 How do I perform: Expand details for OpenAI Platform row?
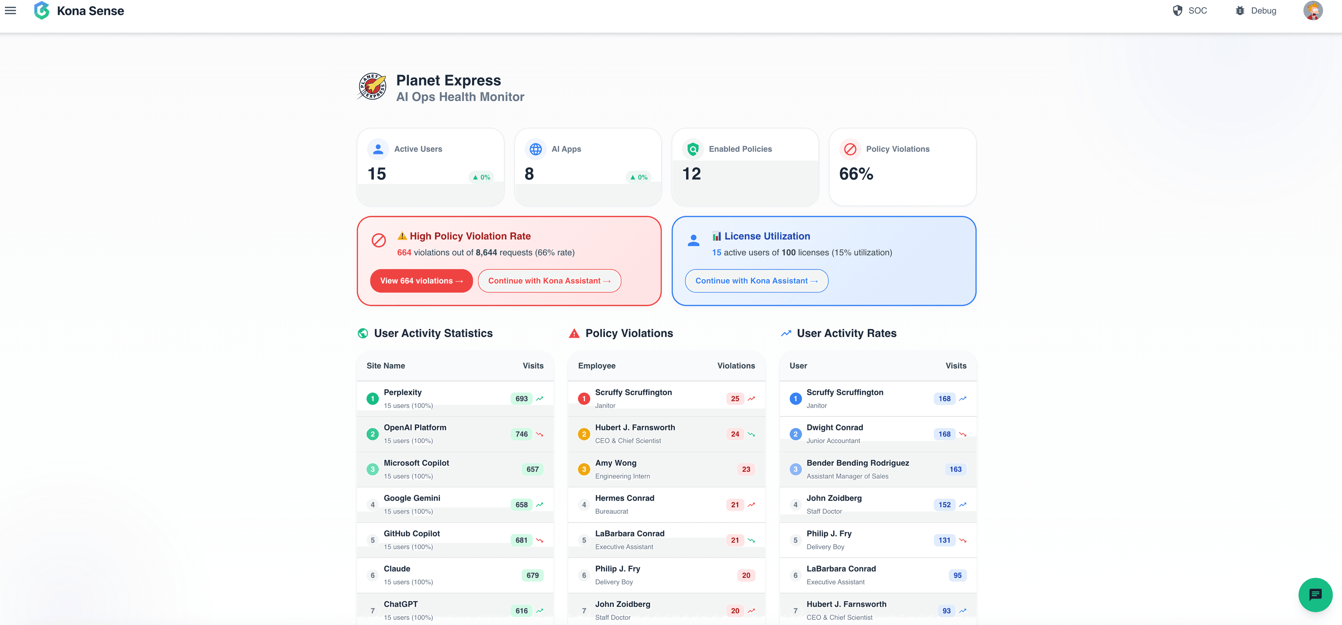click(x=454, y=434)
